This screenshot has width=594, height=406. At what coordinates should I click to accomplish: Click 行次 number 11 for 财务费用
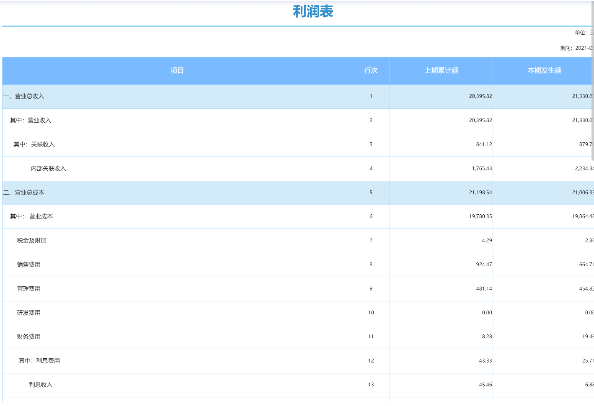(x=371, y=337)
